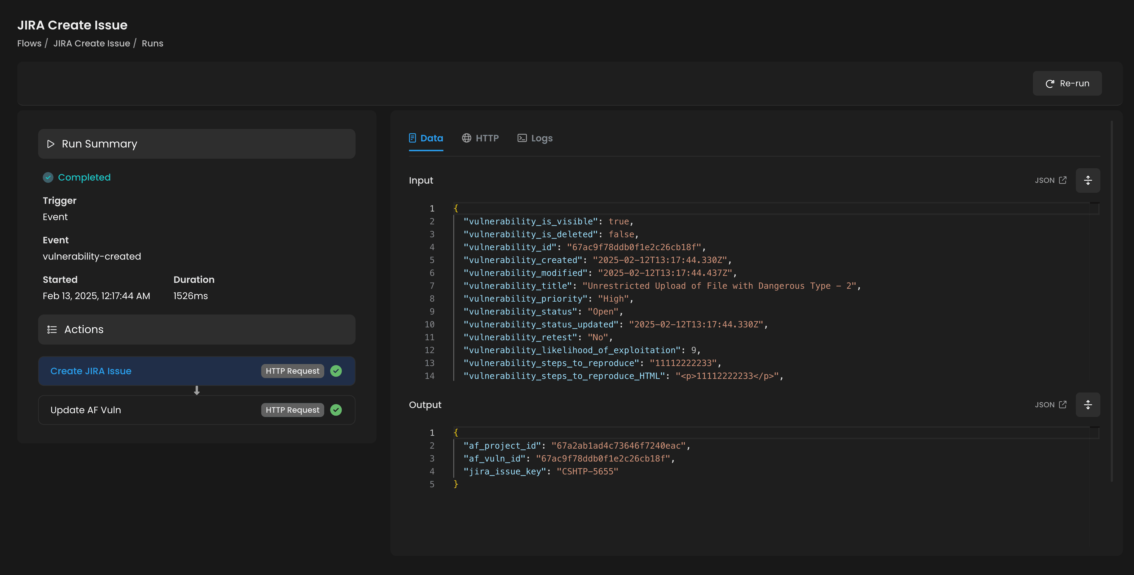Click the vulnerability-created event text

[x=92, y=257]
